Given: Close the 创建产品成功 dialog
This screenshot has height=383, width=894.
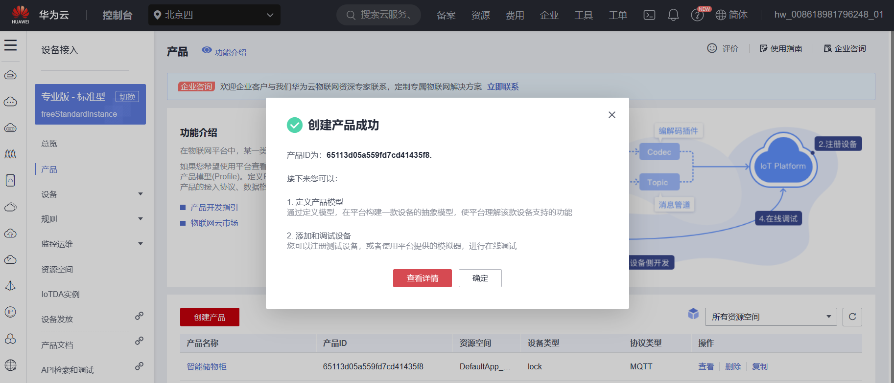Looking at the screenshot, I should 612,115.
